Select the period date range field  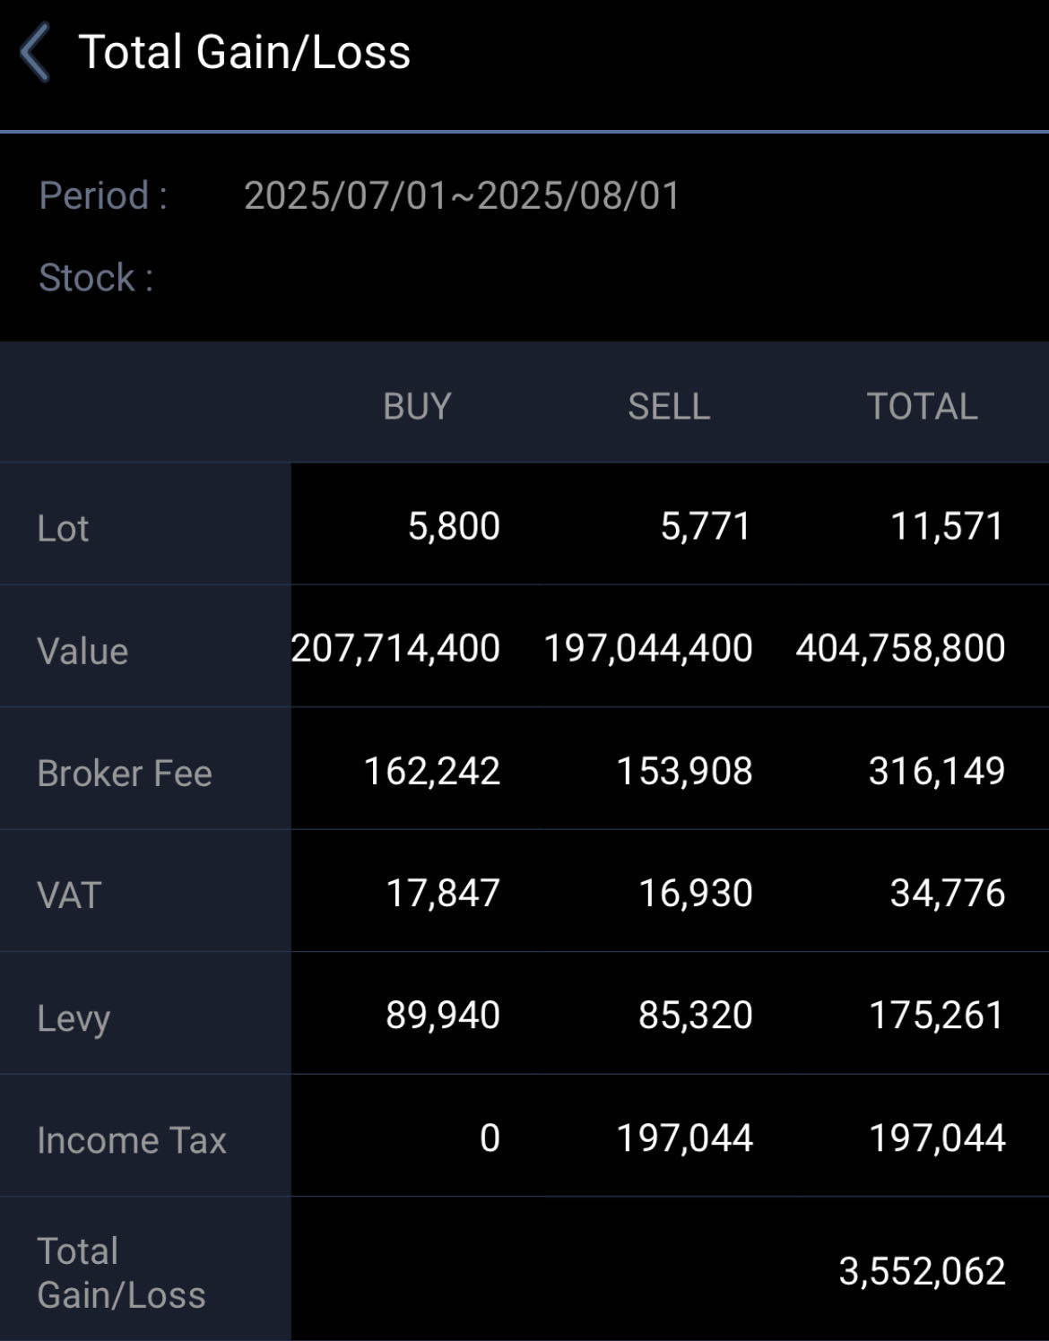point(462,195)
